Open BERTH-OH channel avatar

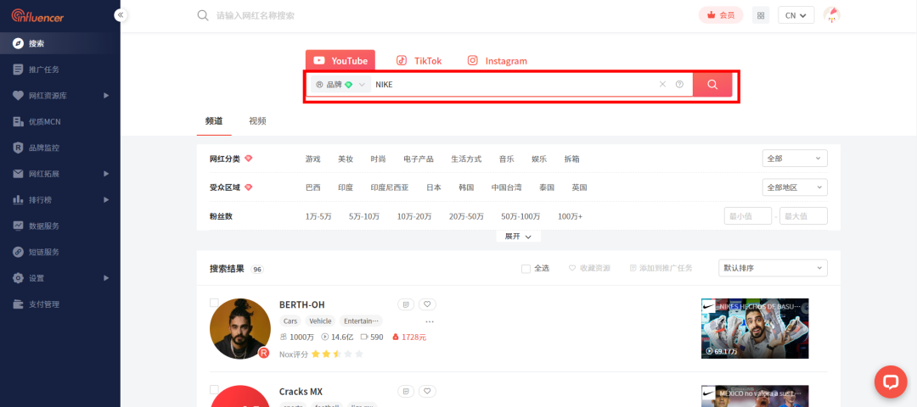coord(239,329)
